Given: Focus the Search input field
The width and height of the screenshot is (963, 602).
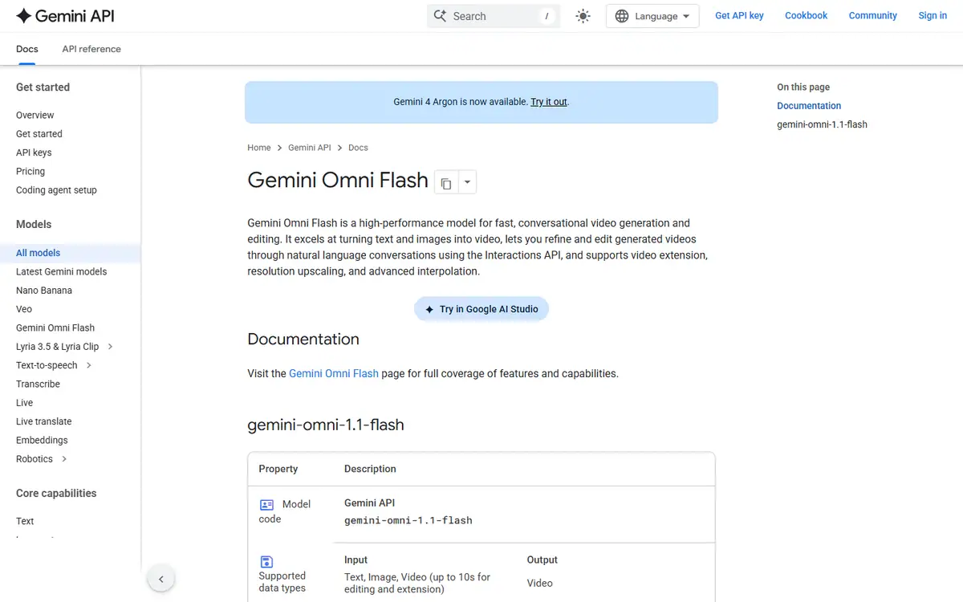Looking at the screenshot, I should 494,16.
